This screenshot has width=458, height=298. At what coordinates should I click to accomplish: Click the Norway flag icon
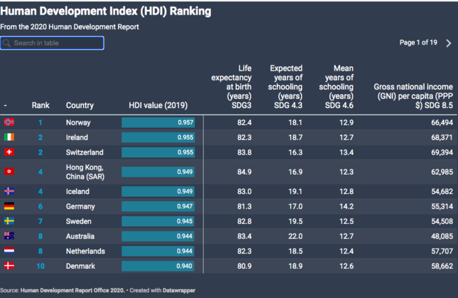coord(9,123)
